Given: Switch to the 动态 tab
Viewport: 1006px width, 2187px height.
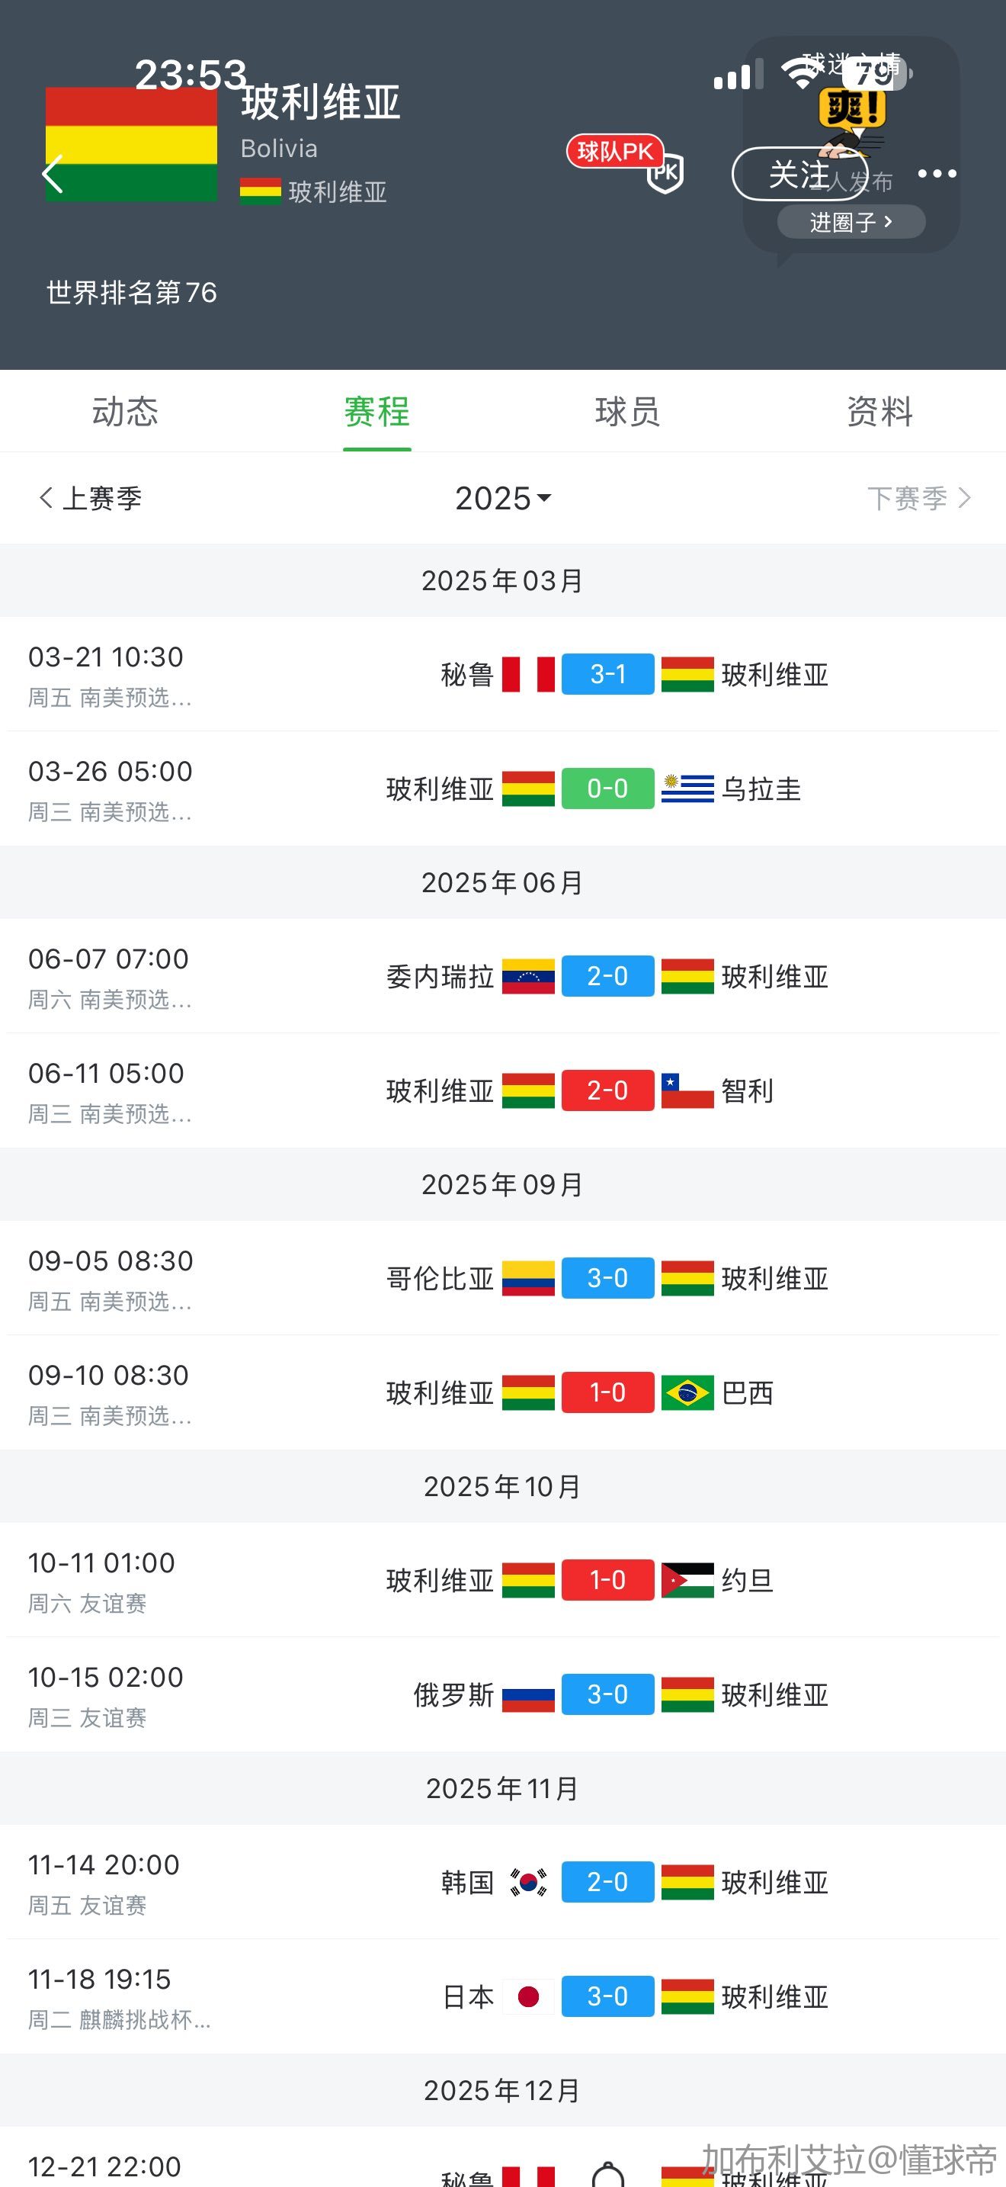Looking at the screenshot, I should pyautogui.click(x=126, y=412).
